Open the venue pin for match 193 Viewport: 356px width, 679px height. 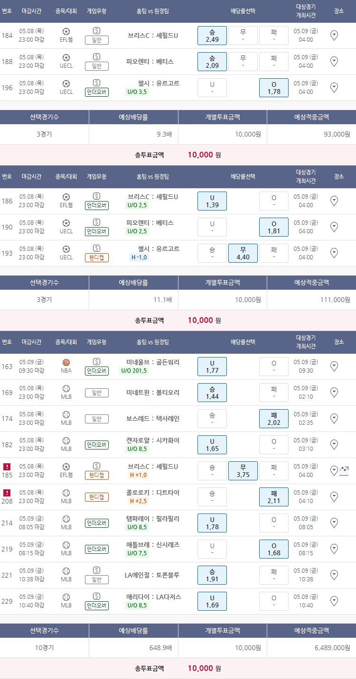[x=334, y=253]
